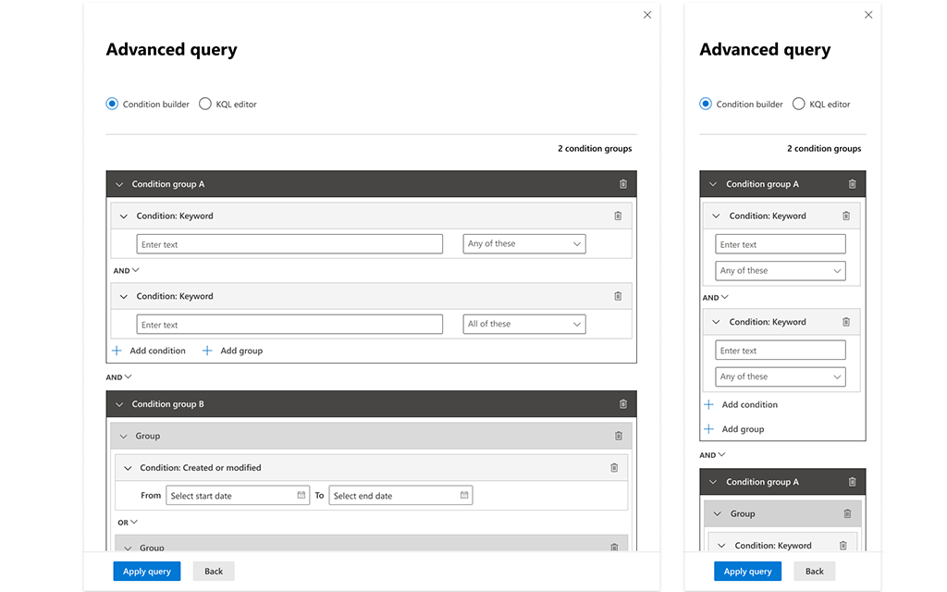The image size is (947, 592).
Task: Open the All of these dropdown
Action: pos(524,324)
